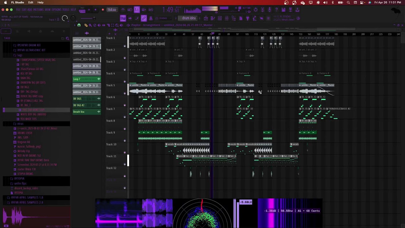Pause playback in the transport bar
Viewport: 405px width, 228px height.
[89, 9]
